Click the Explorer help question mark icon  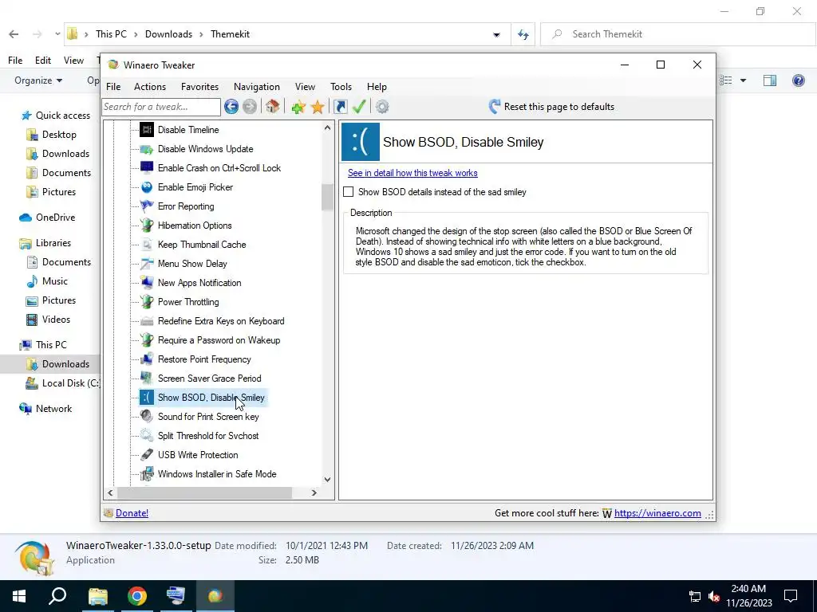click(x=798, y=80)
